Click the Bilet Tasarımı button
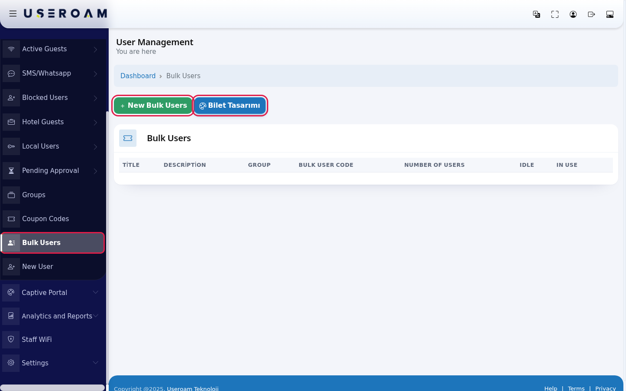The height and width of the screenshot is (391, 626). pos(230,106)
